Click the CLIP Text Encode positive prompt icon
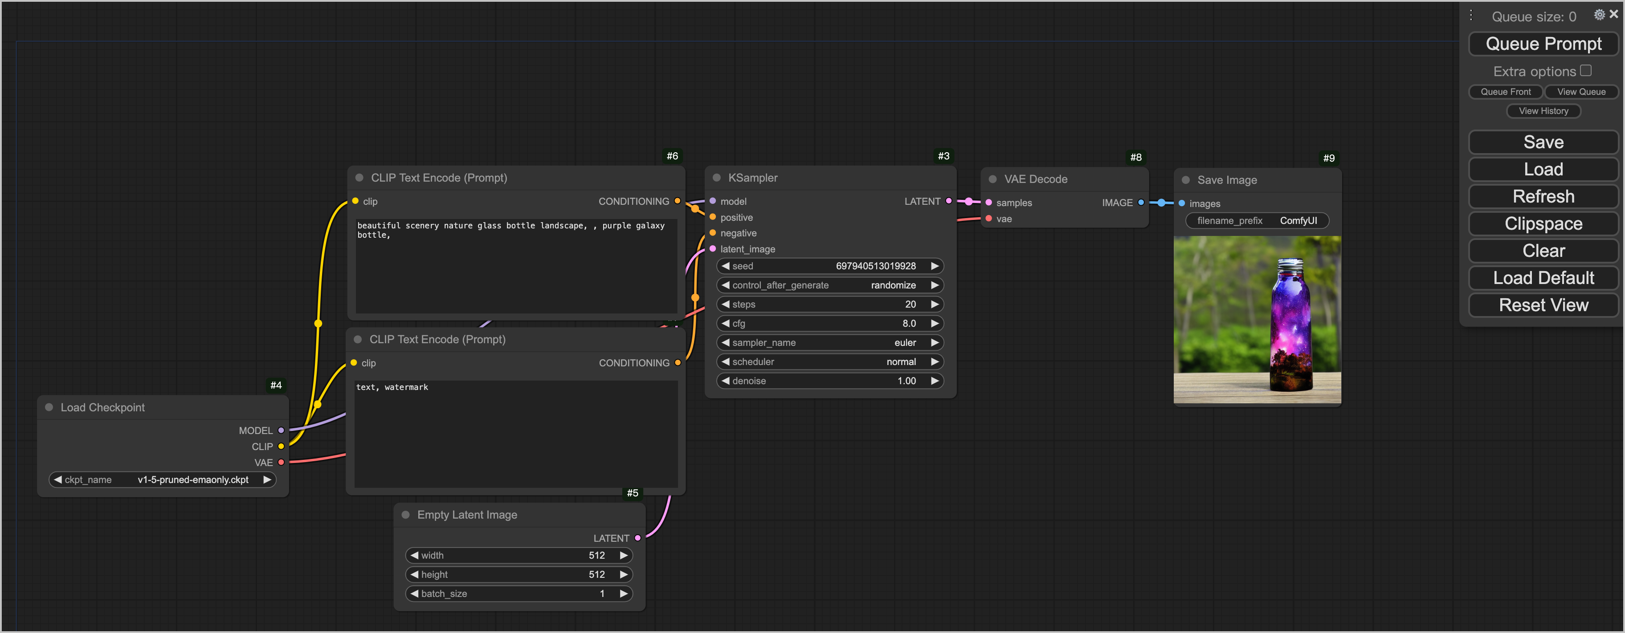The image size is (1625, 633). click(359, 178)
